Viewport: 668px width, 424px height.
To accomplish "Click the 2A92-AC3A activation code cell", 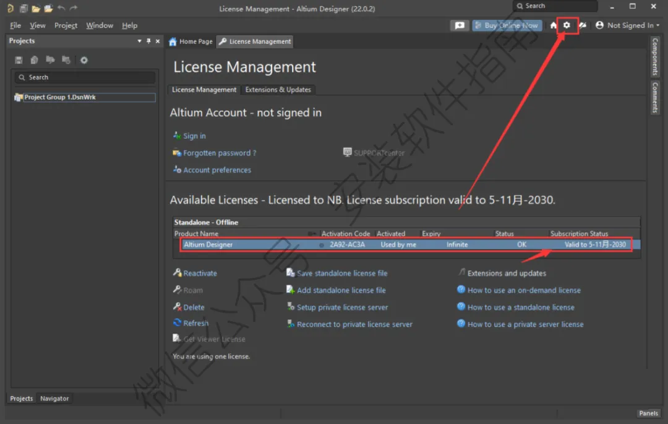I will pyautogui.click(x=347, y=244).
